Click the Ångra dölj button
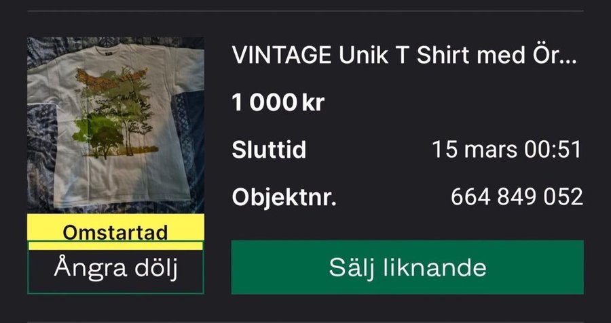 pyautogui.click(x=115, y=267)
